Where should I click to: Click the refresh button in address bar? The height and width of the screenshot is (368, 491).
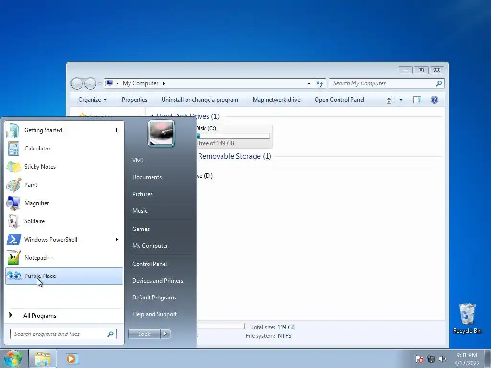coord(320,83)
